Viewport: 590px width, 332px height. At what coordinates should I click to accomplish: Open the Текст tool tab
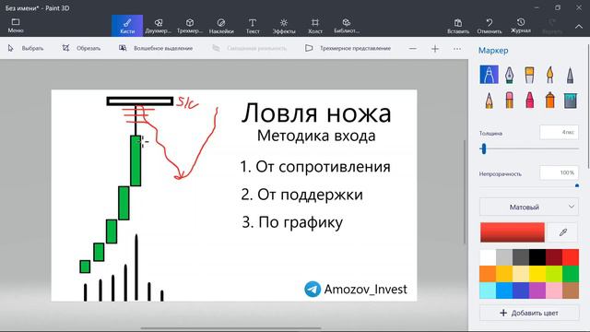(253, 26)
